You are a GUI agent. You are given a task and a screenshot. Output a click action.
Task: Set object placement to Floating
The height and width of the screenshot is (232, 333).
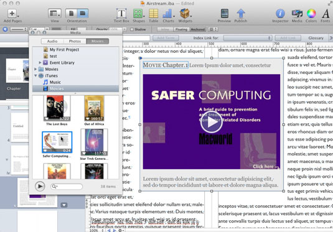[x=181, y=29]
